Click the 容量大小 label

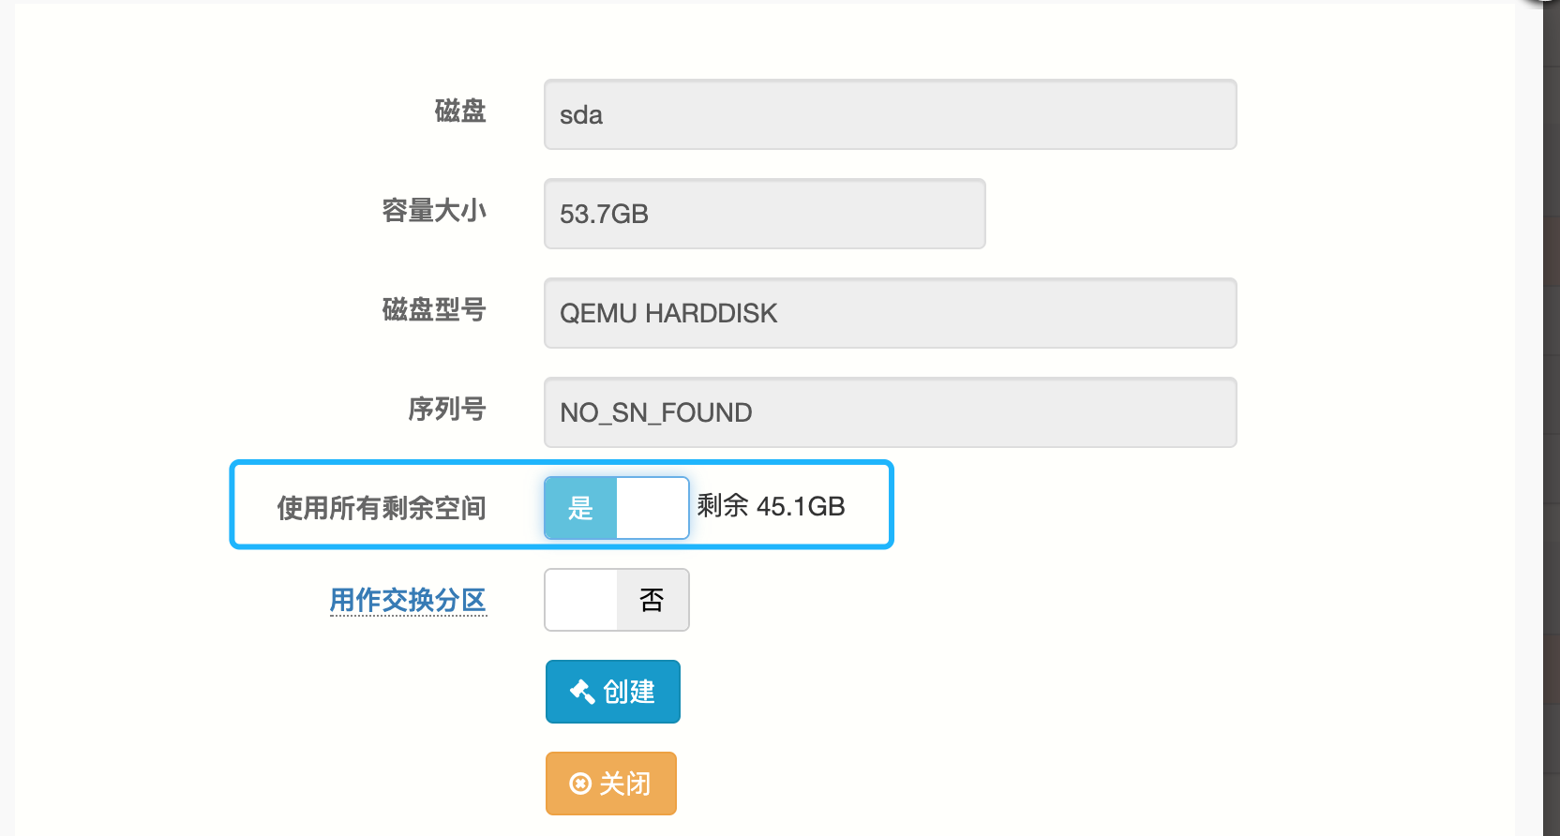434,211
